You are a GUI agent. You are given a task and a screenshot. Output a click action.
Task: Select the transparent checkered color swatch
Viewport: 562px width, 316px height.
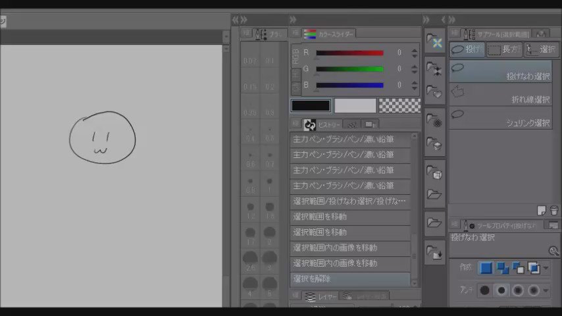(x=399, y=105)
